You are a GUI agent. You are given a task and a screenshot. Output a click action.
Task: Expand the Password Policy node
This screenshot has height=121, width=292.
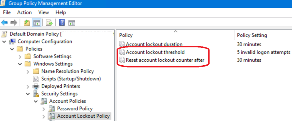coord(44,109)
